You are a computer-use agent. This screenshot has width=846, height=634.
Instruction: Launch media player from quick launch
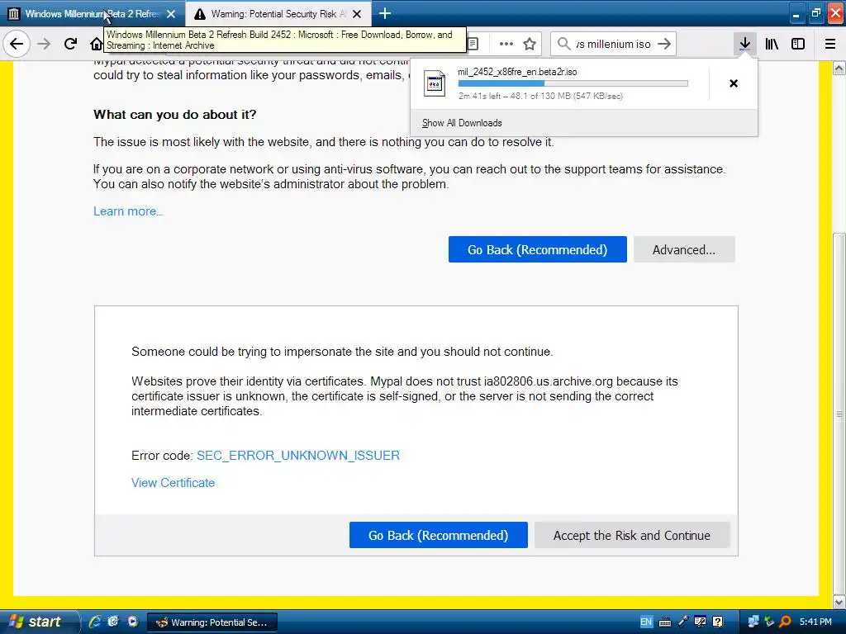coord(133,622)
